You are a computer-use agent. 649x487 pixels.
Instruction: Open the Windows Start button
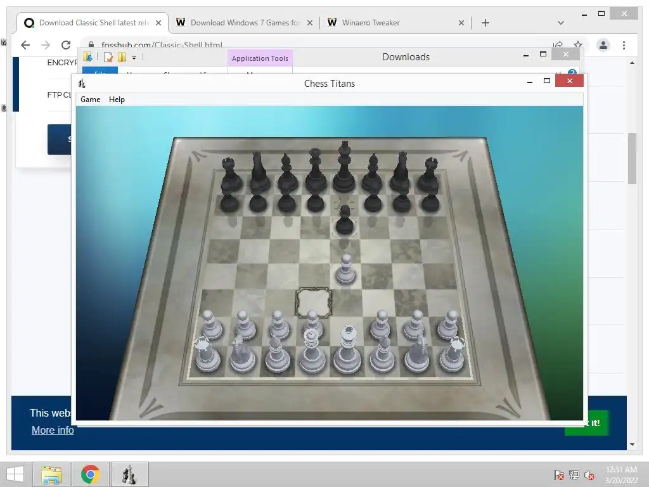click(15, 474)
